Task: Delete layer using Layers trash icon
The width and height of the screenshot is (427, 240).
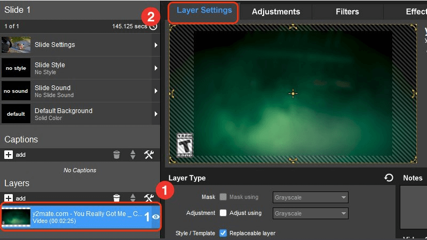Action: tap(116, 198)
